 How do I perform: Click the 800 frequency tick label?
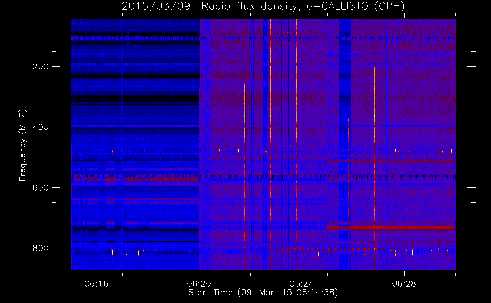point(41,248)
